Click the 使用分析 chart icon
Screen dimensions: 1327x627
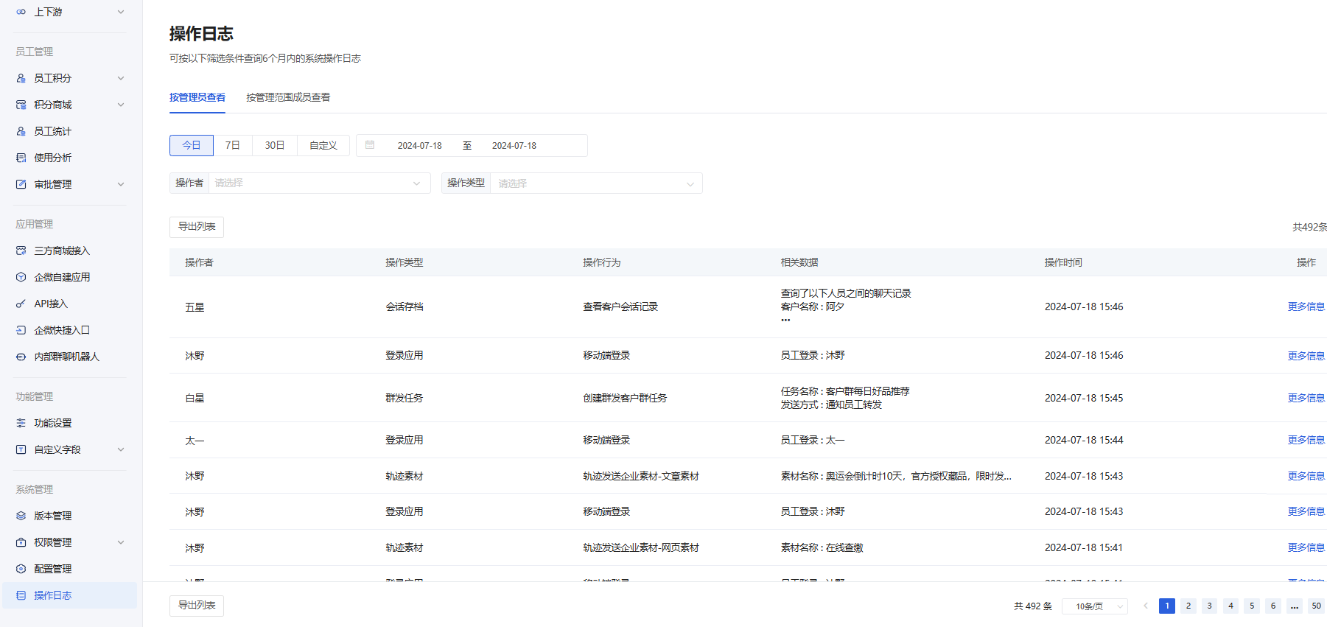21,158
